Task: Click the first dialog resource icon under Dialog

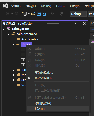Action: pos(23,49)
